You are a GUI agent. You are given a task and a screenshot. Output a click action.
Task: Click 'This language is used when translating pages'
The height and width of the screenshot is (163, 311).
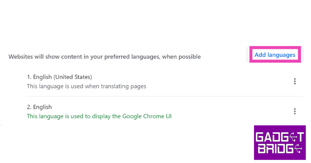coord(86,86)
